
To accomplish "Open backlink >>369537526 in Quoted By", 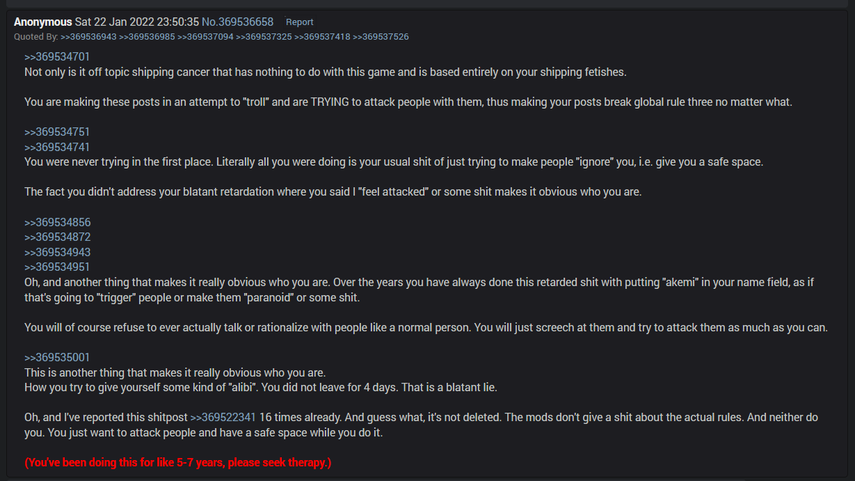I will (381, 37).
